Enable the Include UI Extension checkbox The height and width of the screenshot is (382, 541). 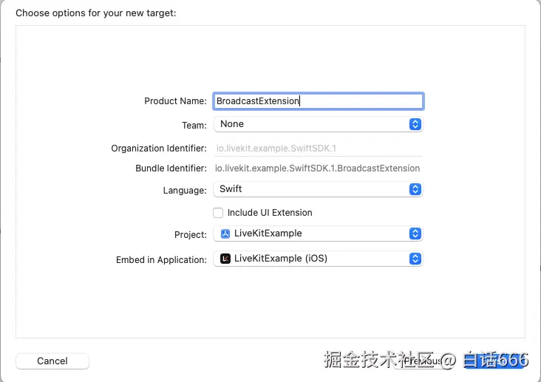coord(218,213)
